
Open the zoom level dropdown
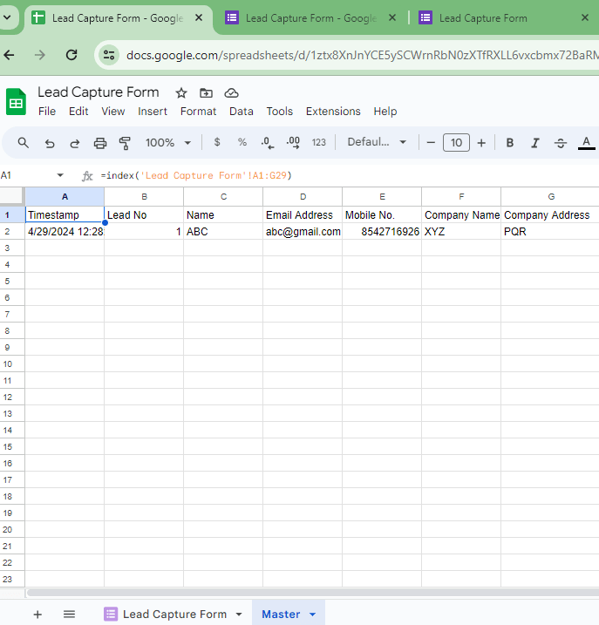(x=168, y=142)
